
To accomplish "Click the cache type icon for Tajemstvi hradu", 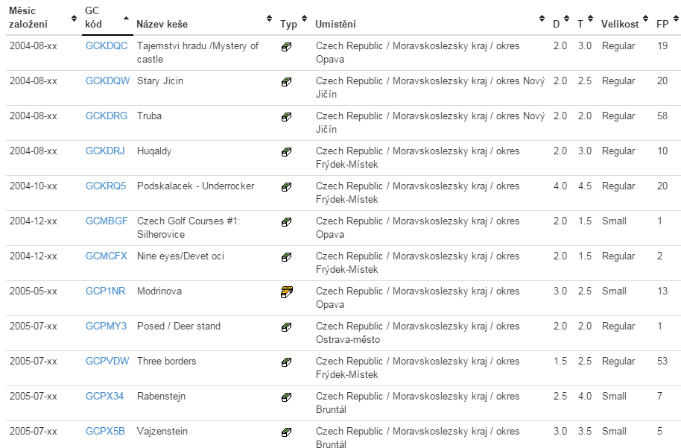I will pyautogui.click(x=286, y=47).
